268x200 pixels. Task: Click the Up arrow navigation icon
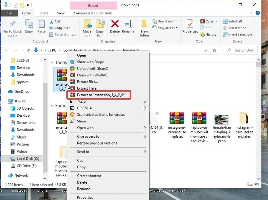[29, 51]
